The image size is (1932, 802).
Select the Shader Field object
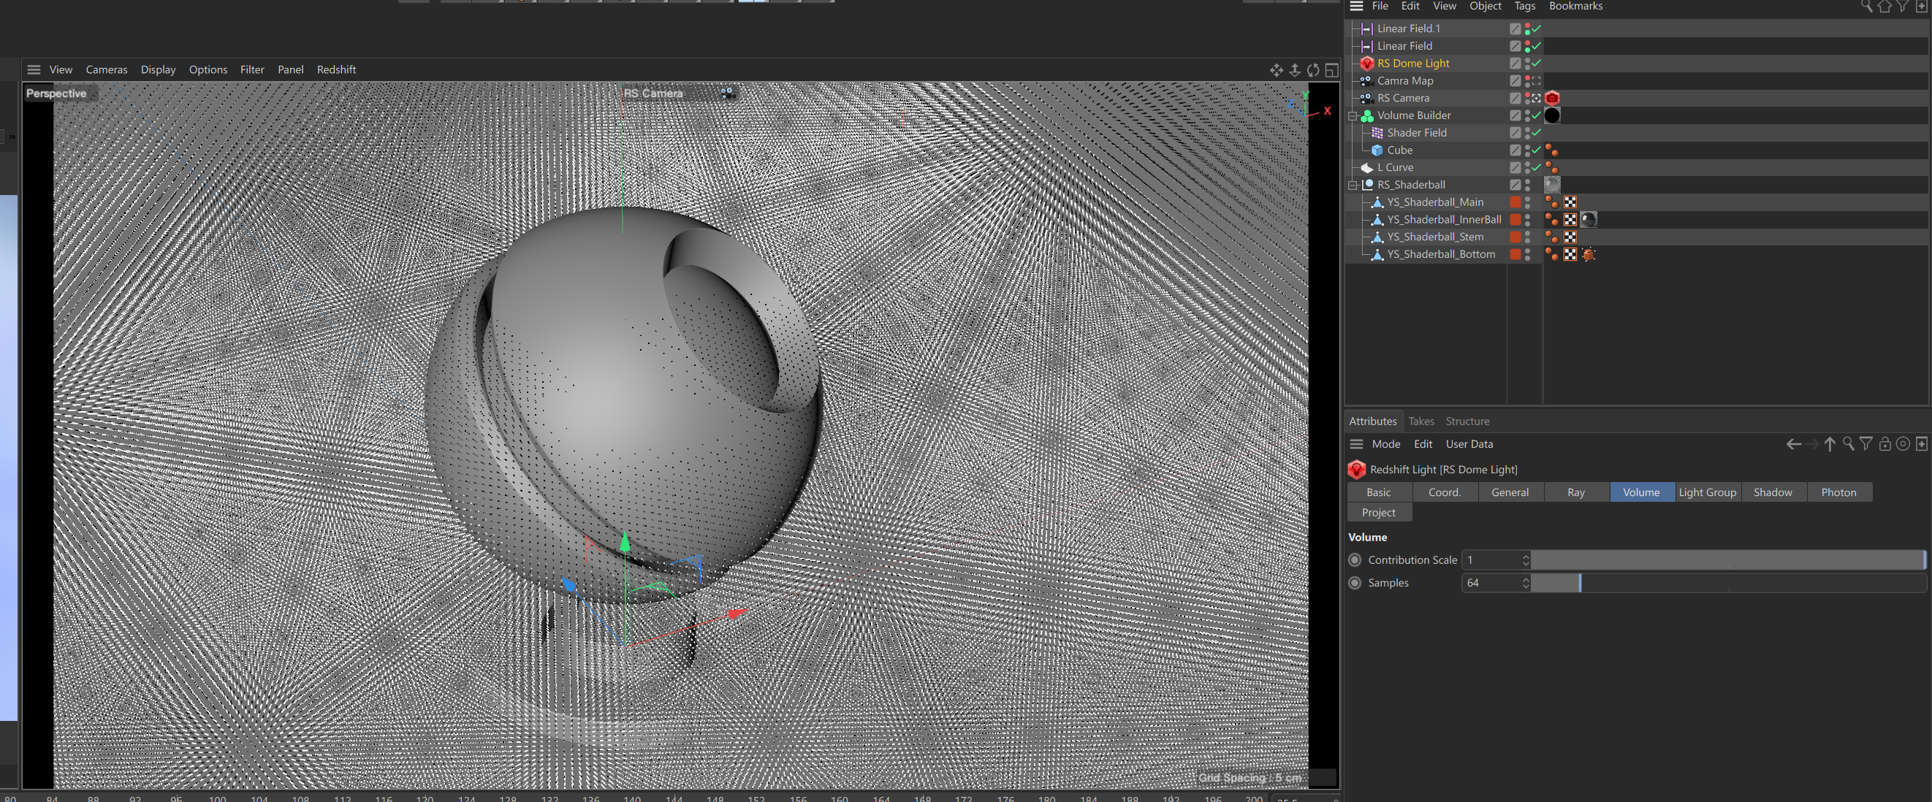1416,133
